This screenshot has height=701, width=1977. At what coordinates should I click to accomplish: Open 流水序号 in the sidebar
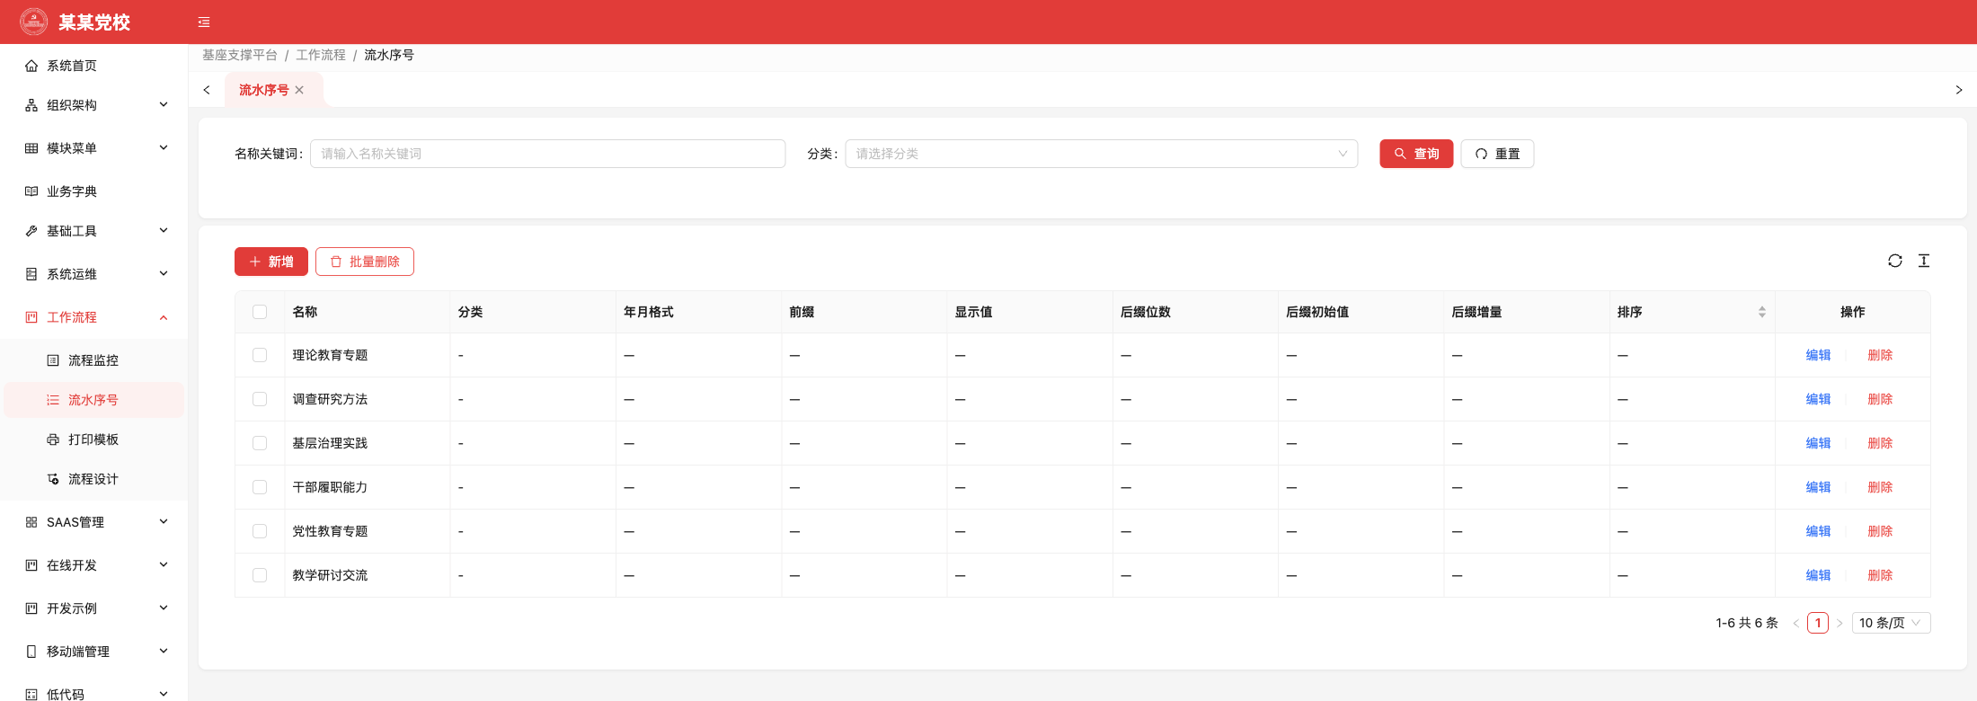pos(94,400)
